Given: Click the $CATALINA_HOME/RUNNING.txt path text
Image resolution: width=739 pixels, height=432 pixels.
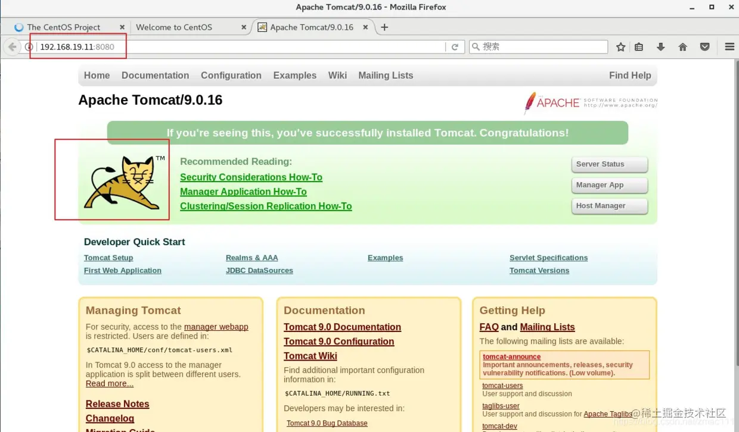Looking at the screenshot, I should click(x=337, y=393).
